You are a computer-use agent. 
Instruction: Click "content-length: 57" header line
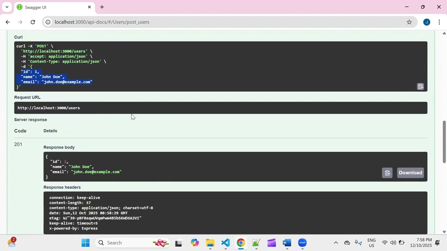click(70, 203)
